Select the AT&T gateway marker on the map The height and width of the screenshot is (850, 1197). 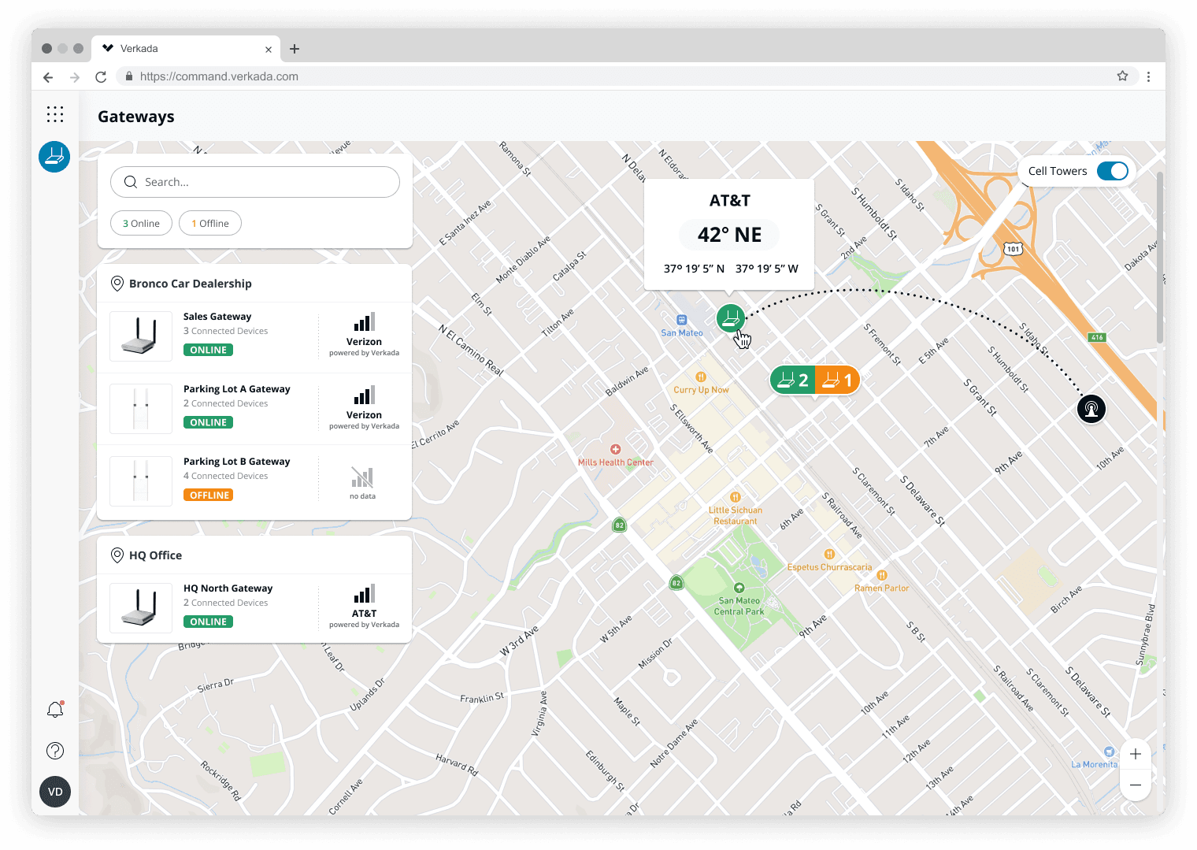coord(730,318)
